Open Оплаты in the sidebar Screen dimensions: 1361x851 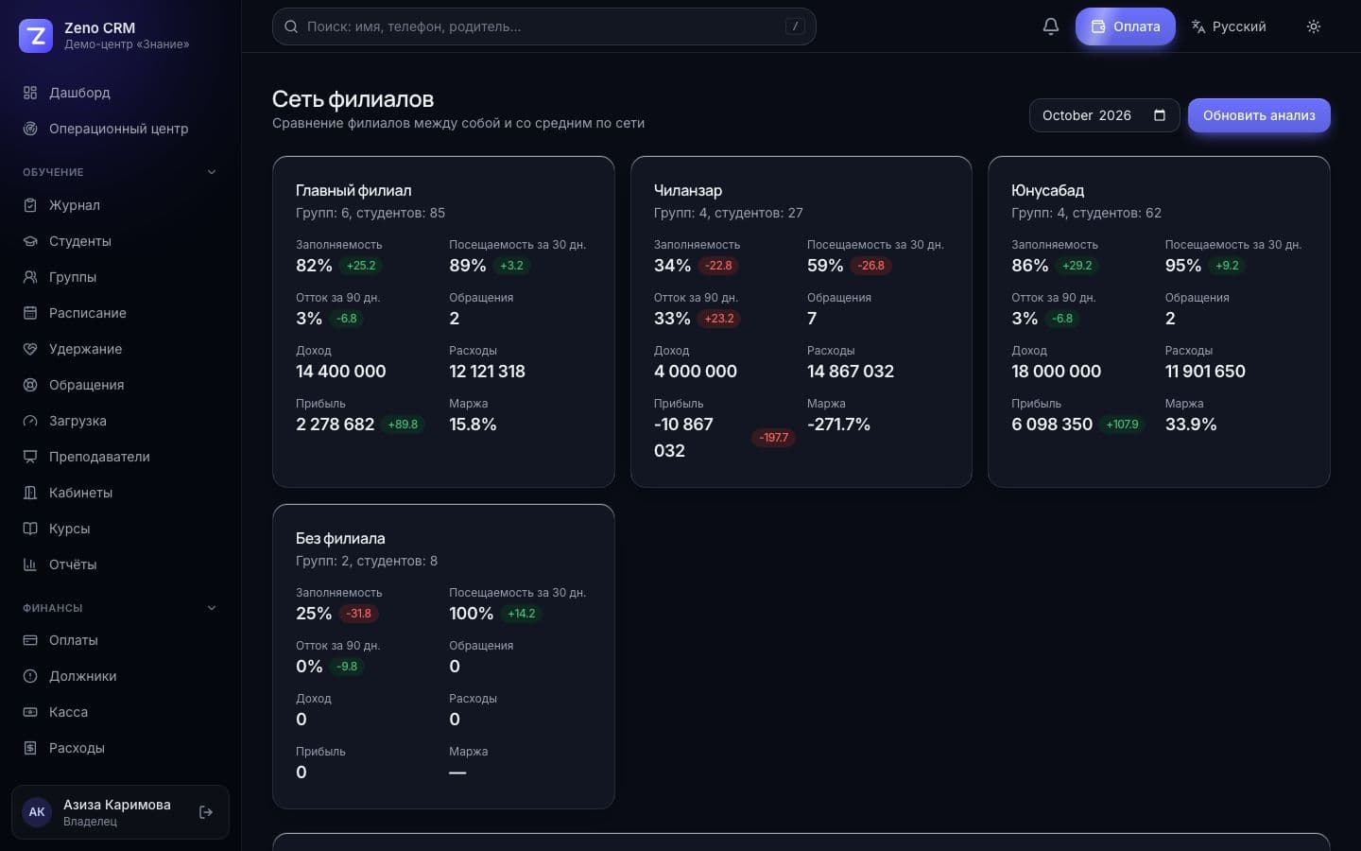120,640
